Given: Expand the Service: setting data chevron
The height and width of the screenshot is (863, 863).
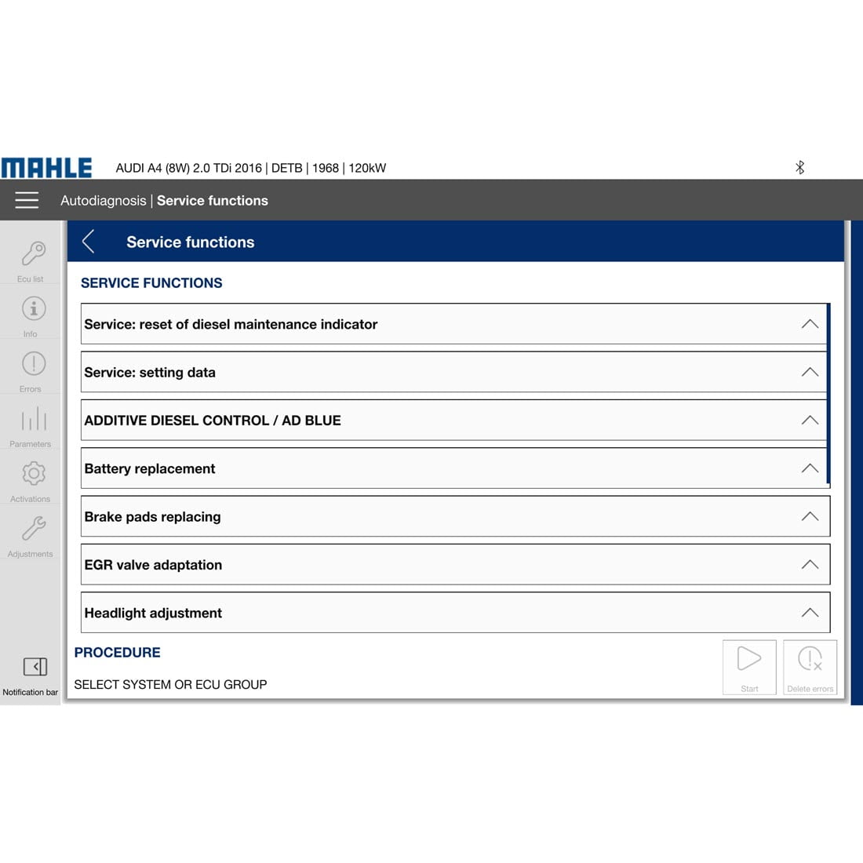Looking at the screenshot, I should click(x=810, y=372).
